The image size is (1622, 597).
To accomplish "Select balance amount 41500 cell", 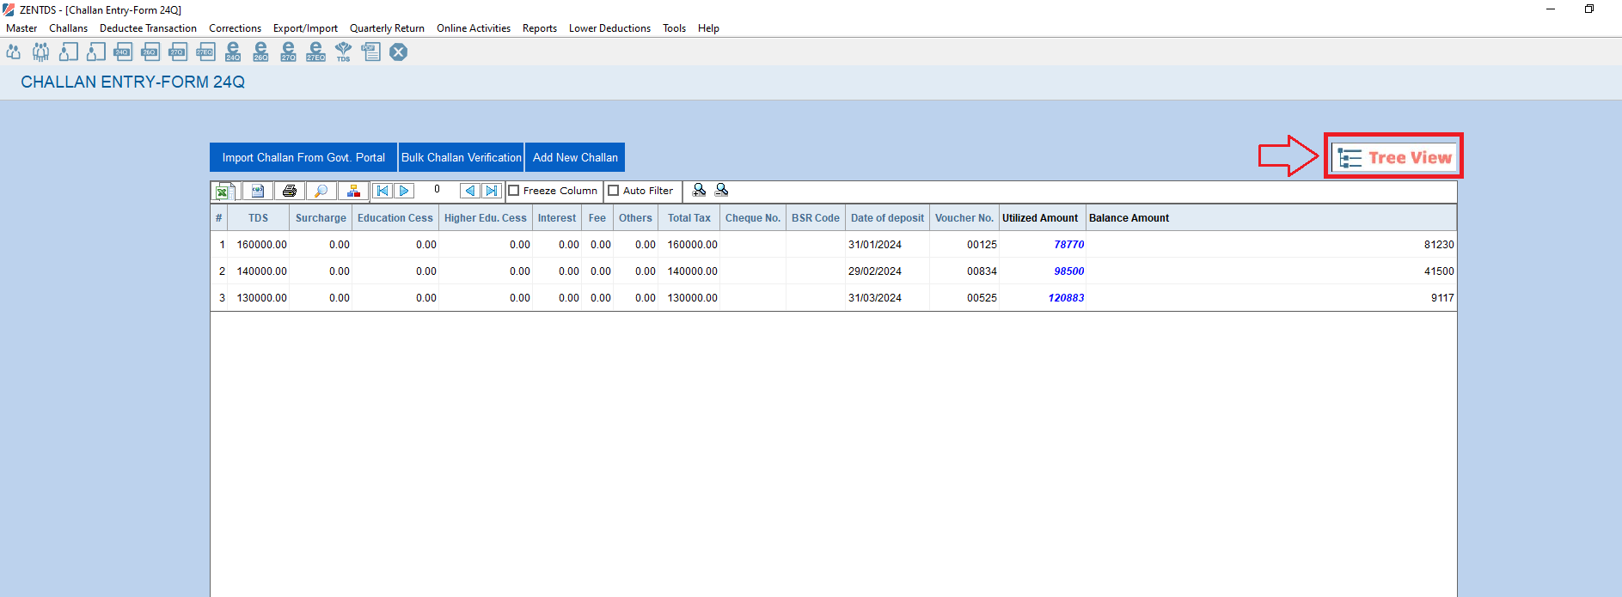I will pyautogui.click(x=1271, y=271).
